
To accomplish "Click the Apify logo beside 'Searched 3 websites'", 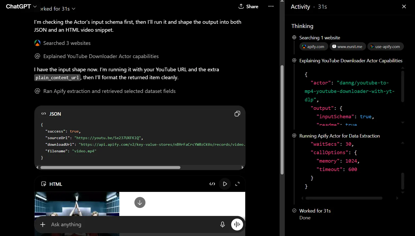I will [x=38, y=43].
